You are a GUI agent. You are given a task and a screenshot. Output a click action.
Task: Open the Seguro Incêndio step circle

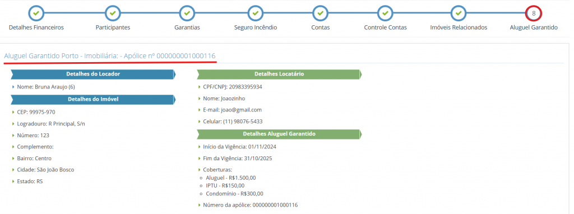click(256, 13)
